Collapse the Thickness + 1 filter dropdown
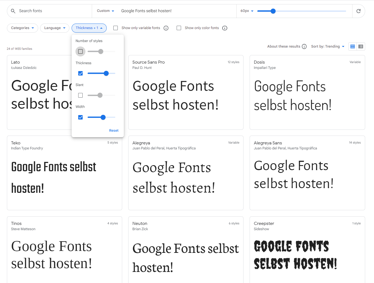Viewport: 374px width, 283px height. coord(89,28)
